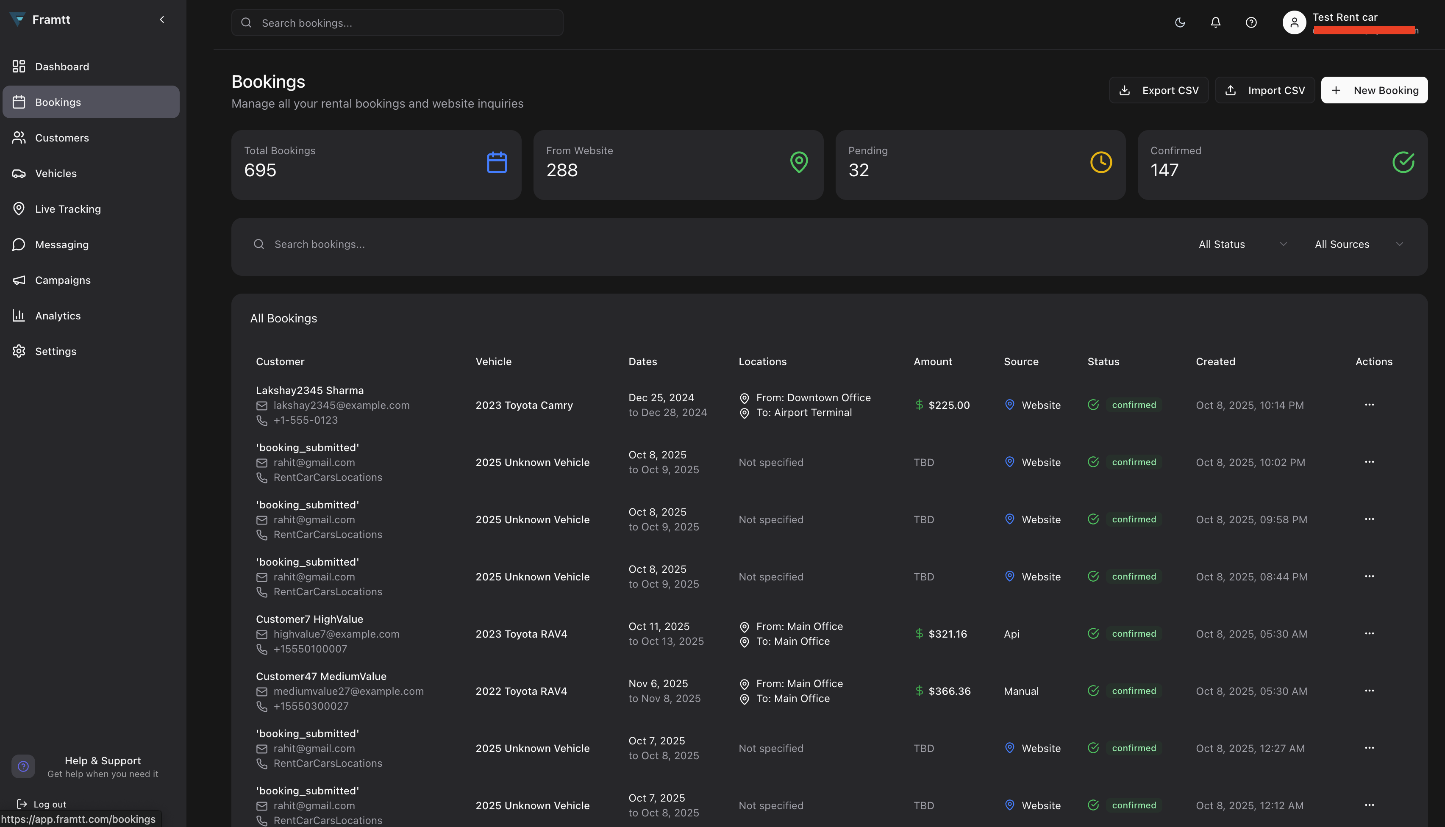The width and height of the screenshot is (1445, 827).
Task: Select the Campaigns megaphone icon
Action: [19, 280]
